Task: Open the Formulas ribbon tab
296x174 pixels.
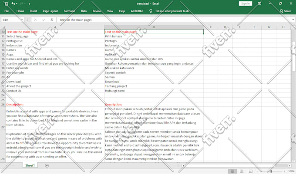Action: coord(69,11)
